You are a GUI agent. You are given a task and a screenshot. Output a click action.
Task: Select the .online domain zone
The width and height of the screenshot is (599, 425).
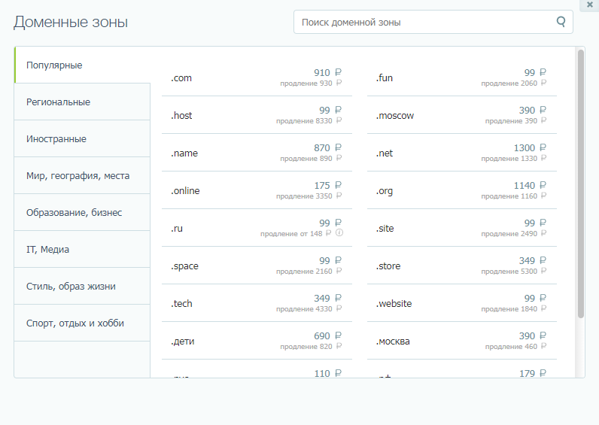coord(186,191)
